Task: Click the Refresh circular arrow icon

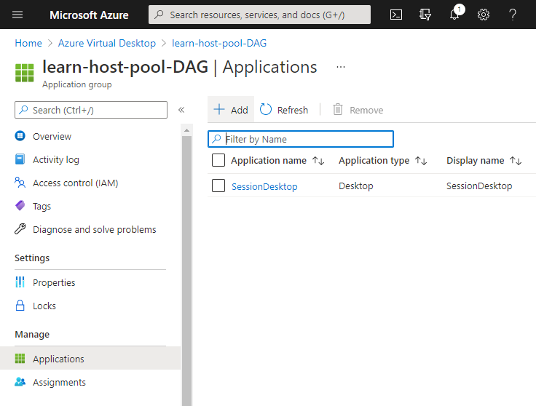Action: [x=266, y=110]
